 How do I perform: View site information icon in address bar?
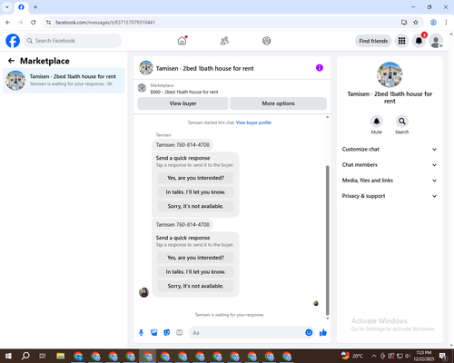(49, 23)
